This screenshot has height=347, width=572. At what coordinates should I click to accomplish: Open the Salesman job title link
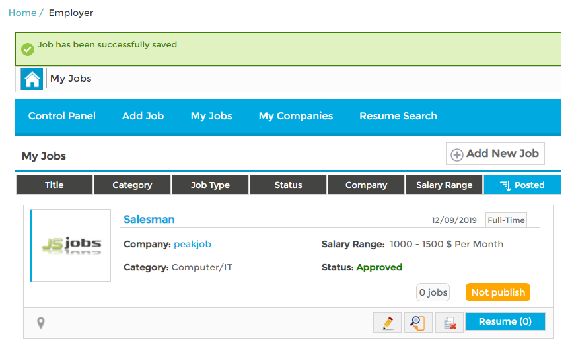pyautogui.click(x=149, y=220)
